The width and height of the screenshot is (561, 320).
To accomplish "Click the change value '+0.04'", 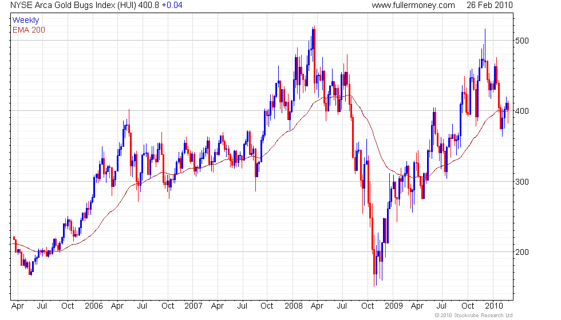I will [172, 5].
